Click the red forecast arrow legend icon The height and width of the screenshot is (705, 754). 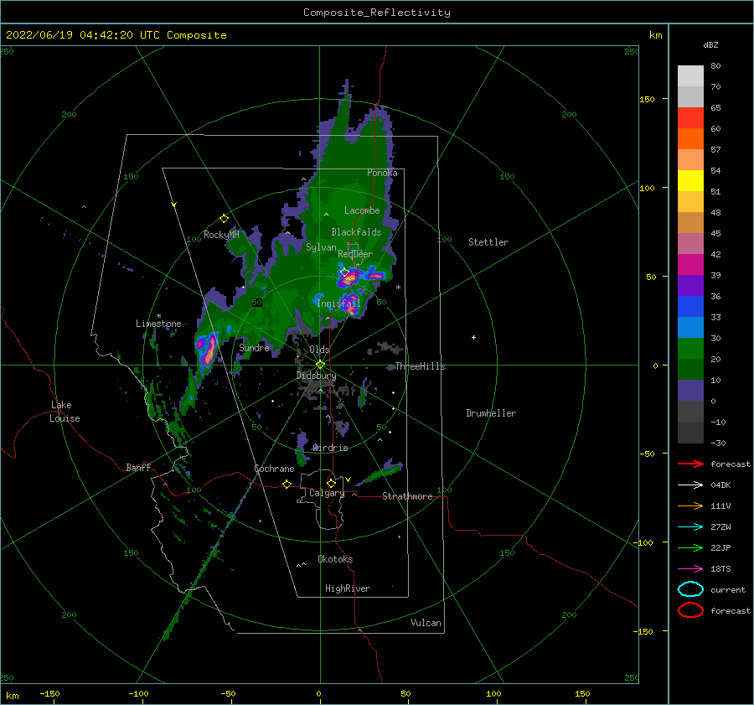pos(690,464)
